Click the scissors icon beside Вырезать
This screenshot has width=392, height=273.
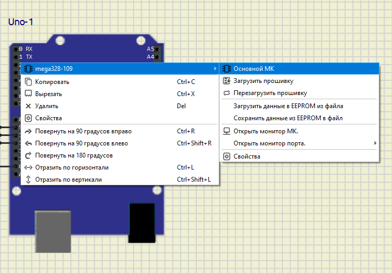click(x=28, y=94)
